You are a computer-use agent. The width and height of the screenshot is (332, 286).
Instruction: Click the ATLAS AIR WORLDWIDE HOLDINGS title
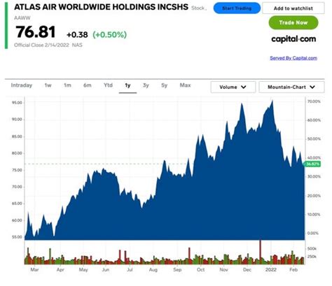(x=101, y=7)
